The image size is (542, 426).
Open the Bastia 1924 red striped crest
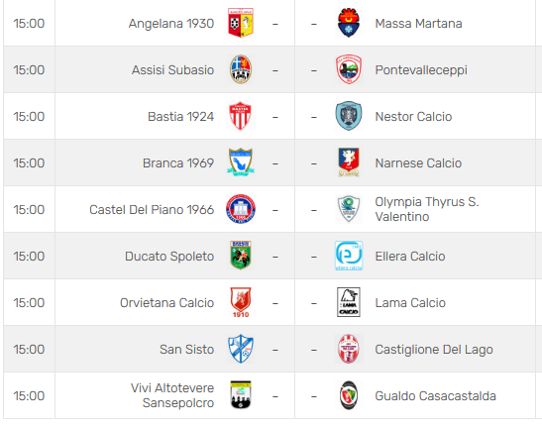(241, 116)
